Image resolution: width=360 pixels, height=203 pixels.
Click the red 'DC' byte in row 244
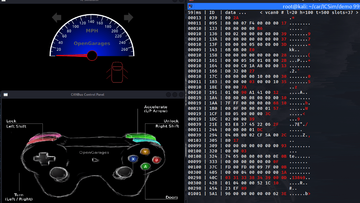coord(260,130)
